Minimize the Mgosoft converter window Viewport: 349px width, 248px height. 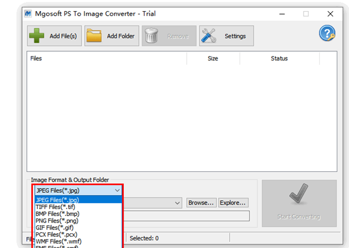tap(282, 14)
